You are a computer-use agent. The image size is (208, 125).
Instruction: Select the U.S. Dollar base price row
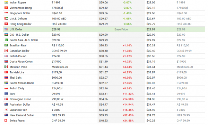pos(104,29)
